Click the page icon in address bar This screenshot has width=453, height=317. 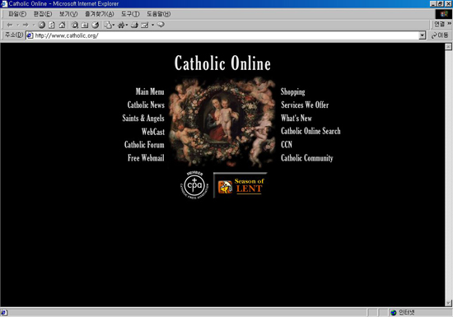click(x=30, y=35)
